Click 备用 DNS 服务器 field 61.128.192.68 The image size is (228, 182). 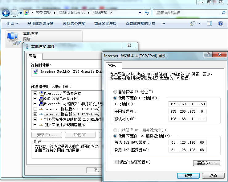[187, 150]
